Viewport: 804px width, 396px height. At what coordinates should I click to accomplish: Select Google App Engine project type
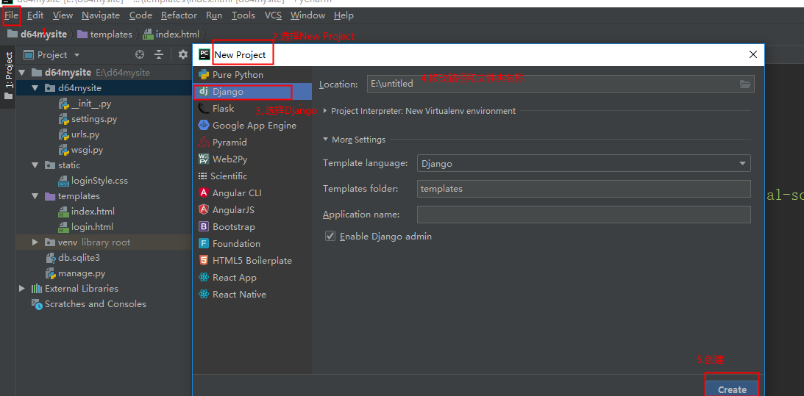click(252, 126)
